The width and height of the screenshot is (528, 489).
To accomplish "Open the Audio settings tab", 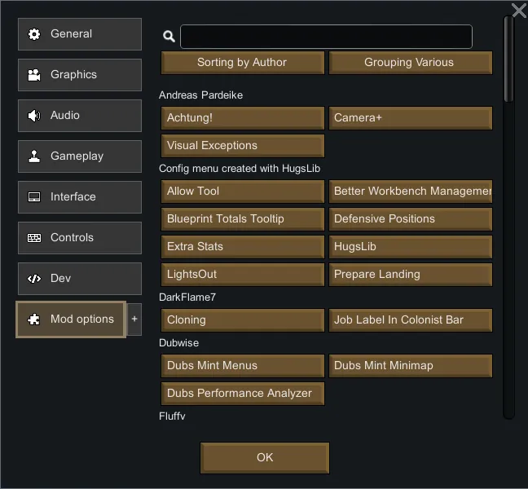I will coord(79,116).
